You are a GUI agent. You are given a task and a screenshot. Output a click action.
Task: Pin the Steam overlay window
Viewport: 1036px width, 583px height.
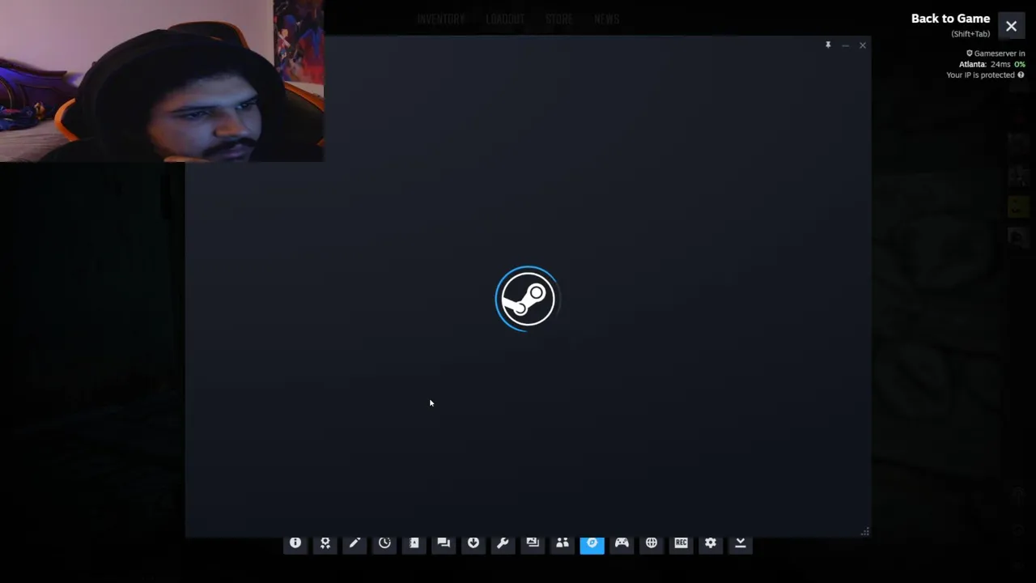[x=828, y=45]
